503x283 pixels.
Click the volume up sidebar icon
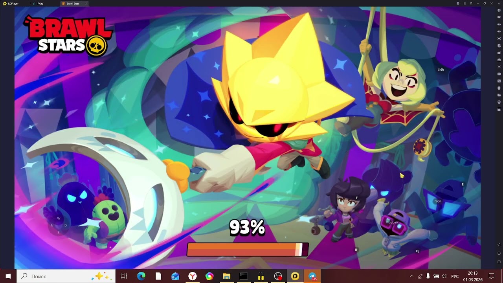(x=499, y=24)
